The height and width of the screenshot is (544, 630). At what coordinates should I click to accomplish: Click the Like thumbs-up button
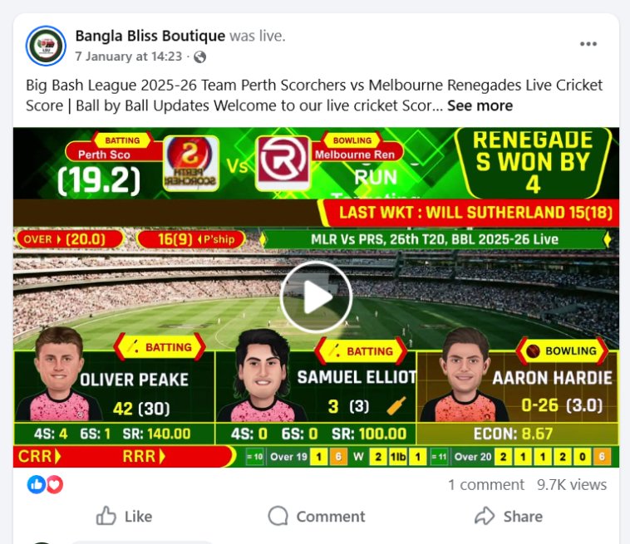(x=124, y=517)
